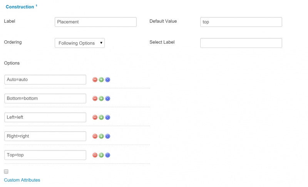The height and width of the screenshot is (187, 308).
Task: Open the Construction section heading
Action: click(x=20, y=7)
